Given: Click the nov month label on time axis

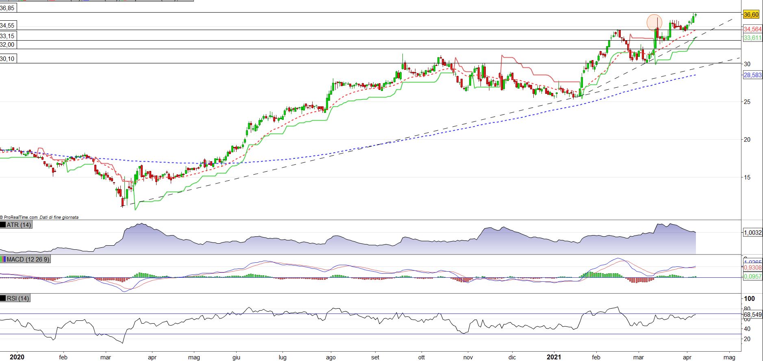Looking at the screenshot, I should (x=468, y=358).
